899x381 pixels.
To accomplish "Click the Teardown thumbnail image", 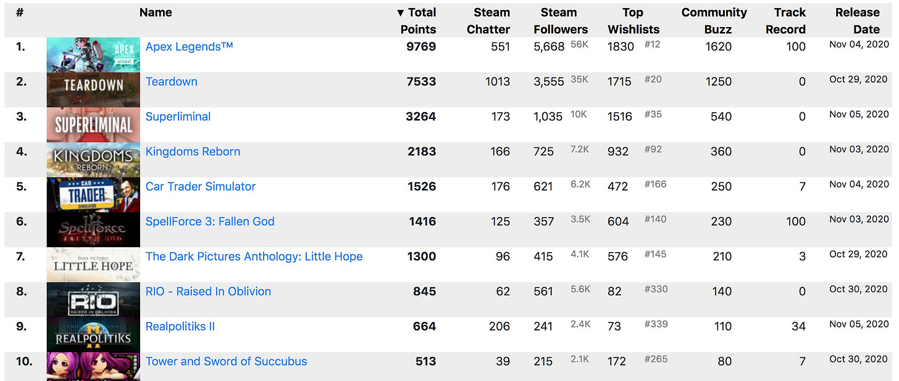I will [x=93, y=90].
